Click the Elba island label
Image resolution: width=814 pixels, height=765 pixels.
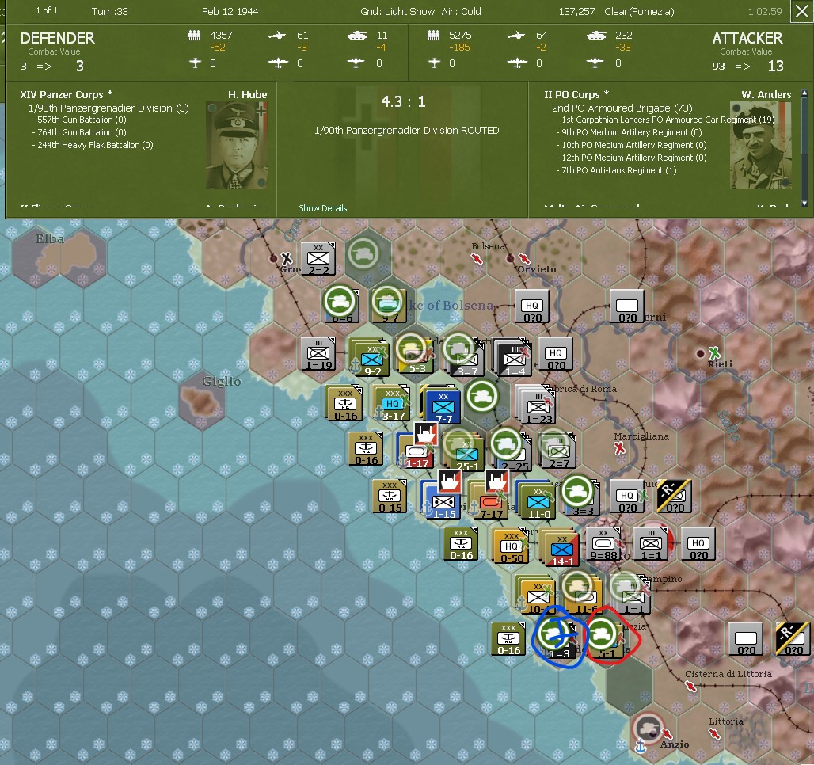pyautogui.click(x=51, y=239)
